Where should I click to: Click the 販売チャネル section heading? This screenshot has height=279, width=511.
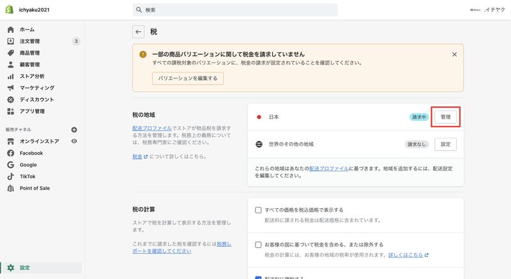(x=19, y=129)
